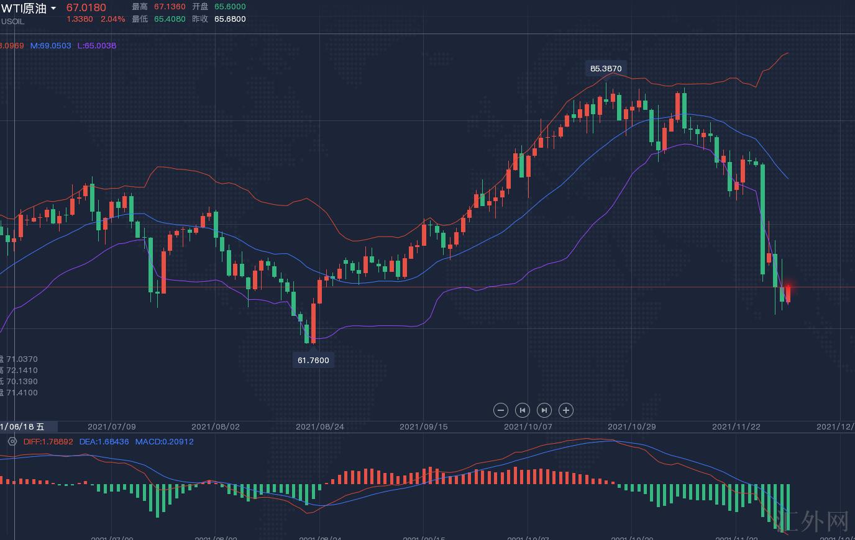
Task: Skip to the next chart period
Action: pyautogui.click(x=544, y=410)
